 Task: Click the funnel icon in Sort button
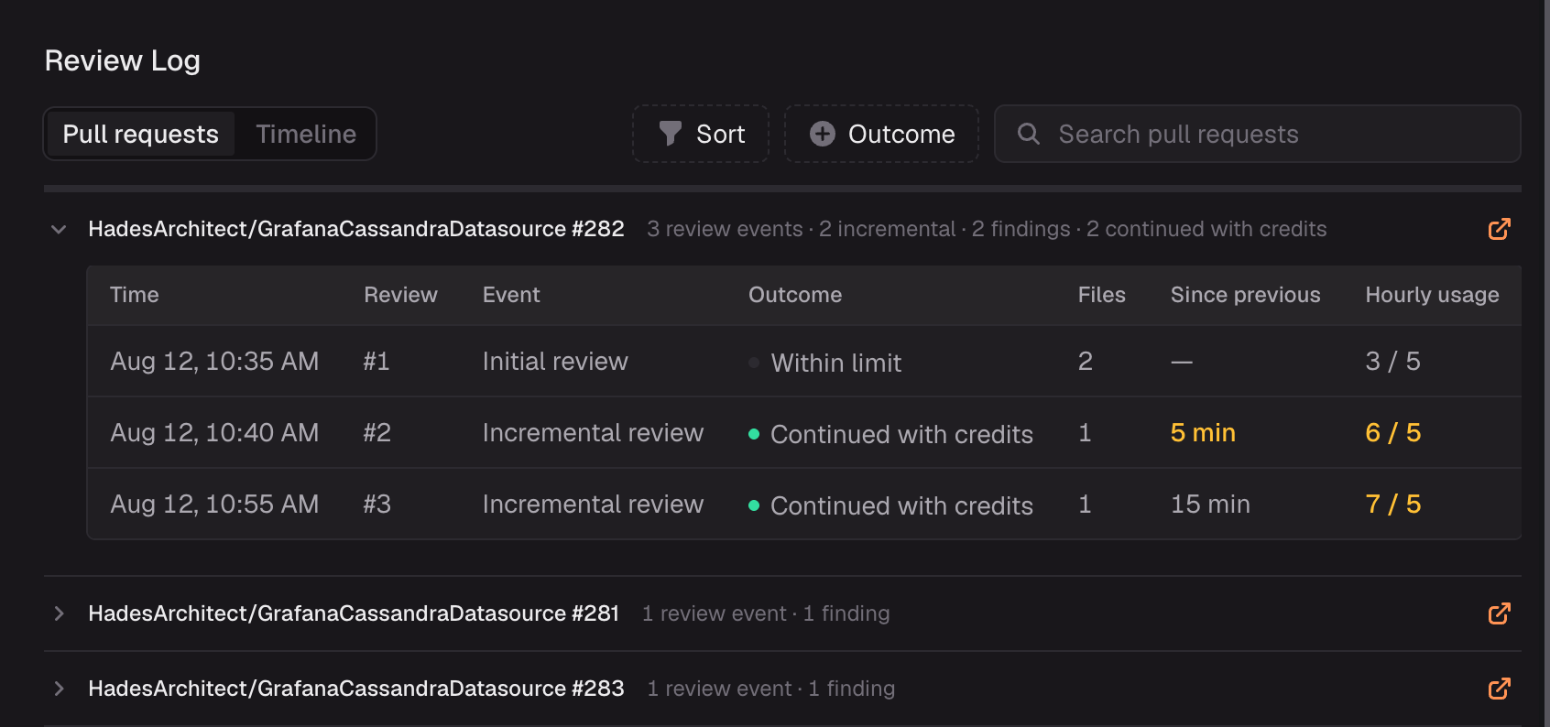click(671, 134)
